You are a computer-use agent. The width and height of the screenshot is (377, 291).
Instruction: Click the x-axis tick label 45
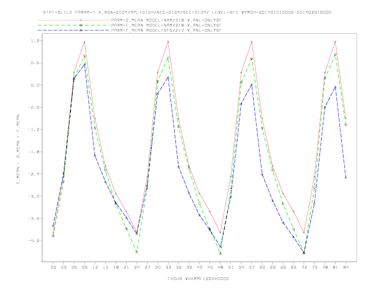coord(210,267)
